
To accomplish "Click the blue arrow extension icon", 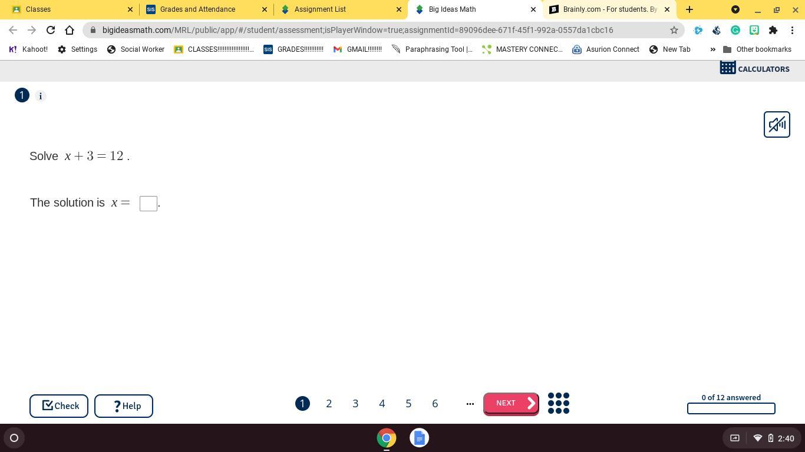I will 698,30.
